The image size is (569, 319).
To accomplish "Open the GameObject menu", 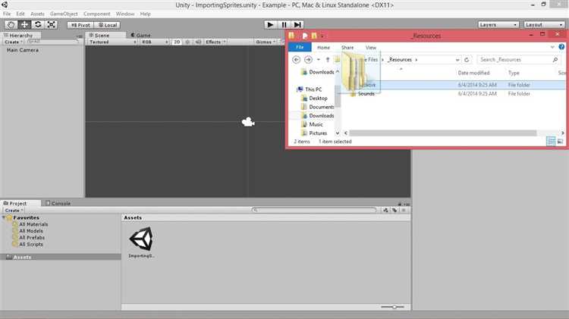I will [x=64, y=14].
